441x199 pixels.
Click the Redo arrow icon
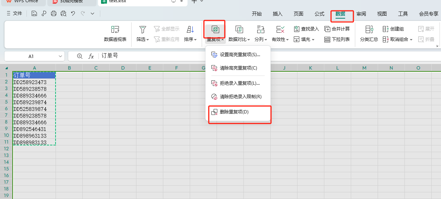point(83,13)
